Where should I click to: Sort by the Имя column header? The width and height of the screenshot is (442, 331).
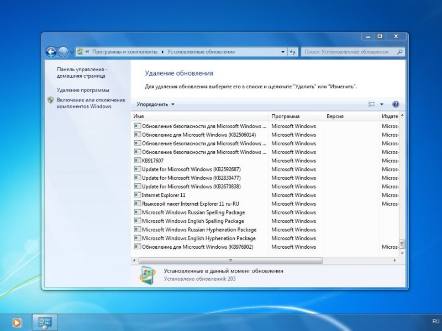(x=200, y=116)
